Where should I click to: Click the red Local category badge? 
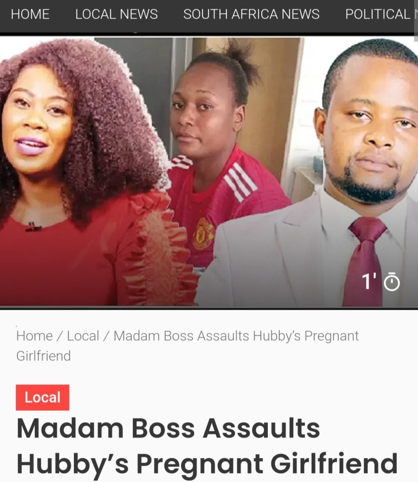(x=42, y=397)
